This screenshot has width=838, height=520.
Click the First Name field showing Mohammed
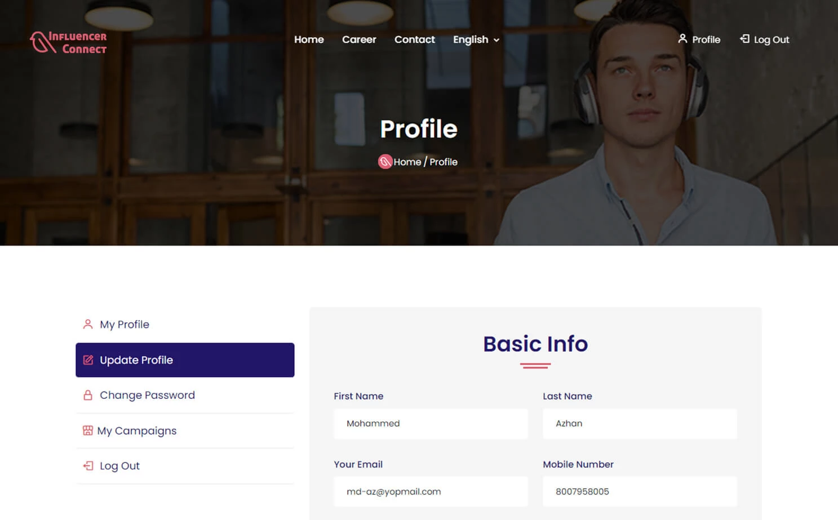430,424
